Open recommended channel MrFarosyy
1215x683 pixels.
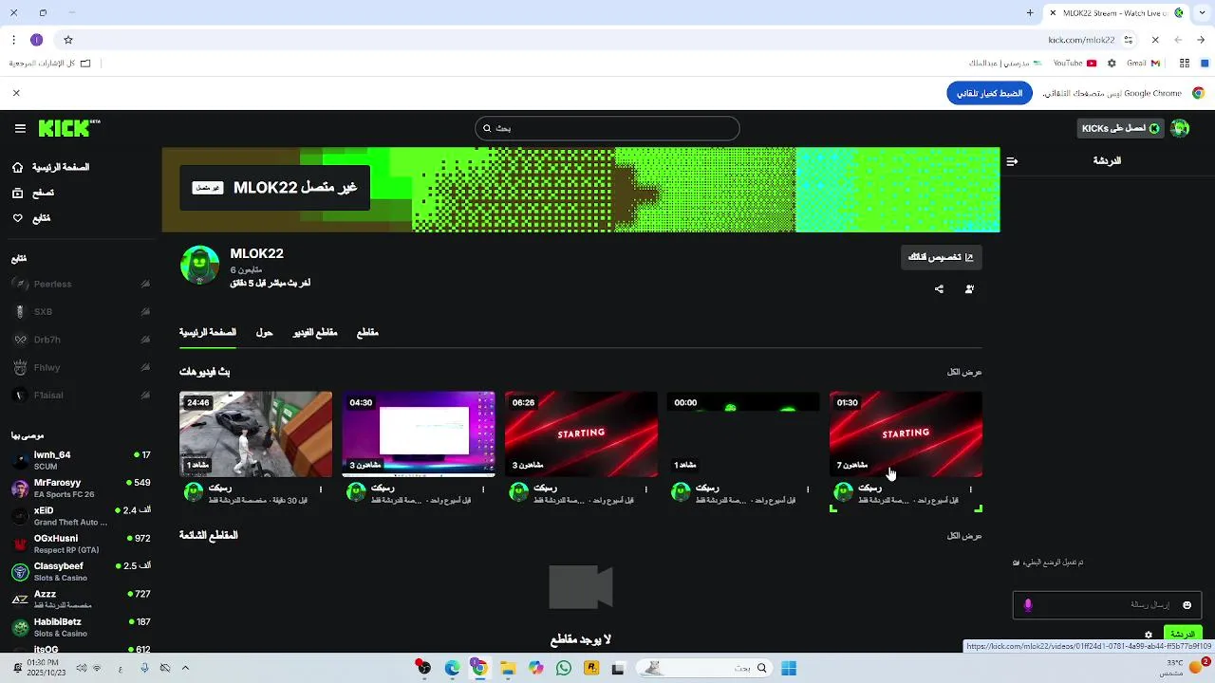81,489
